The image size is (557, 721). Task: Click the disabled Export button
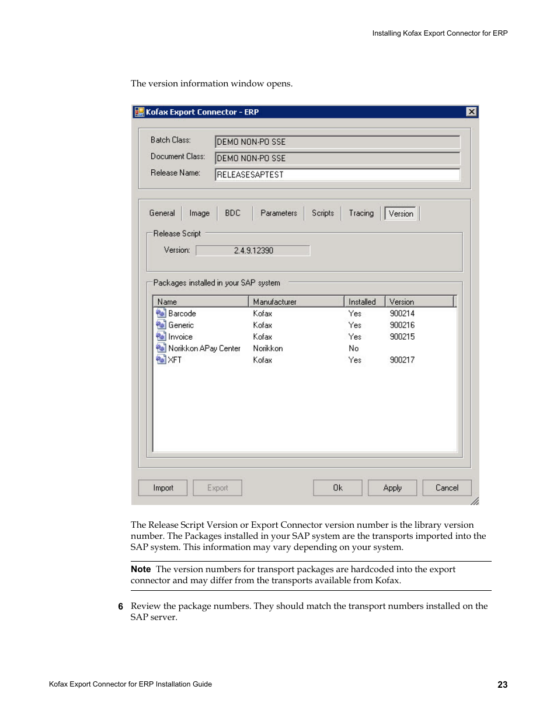point(217,488)
